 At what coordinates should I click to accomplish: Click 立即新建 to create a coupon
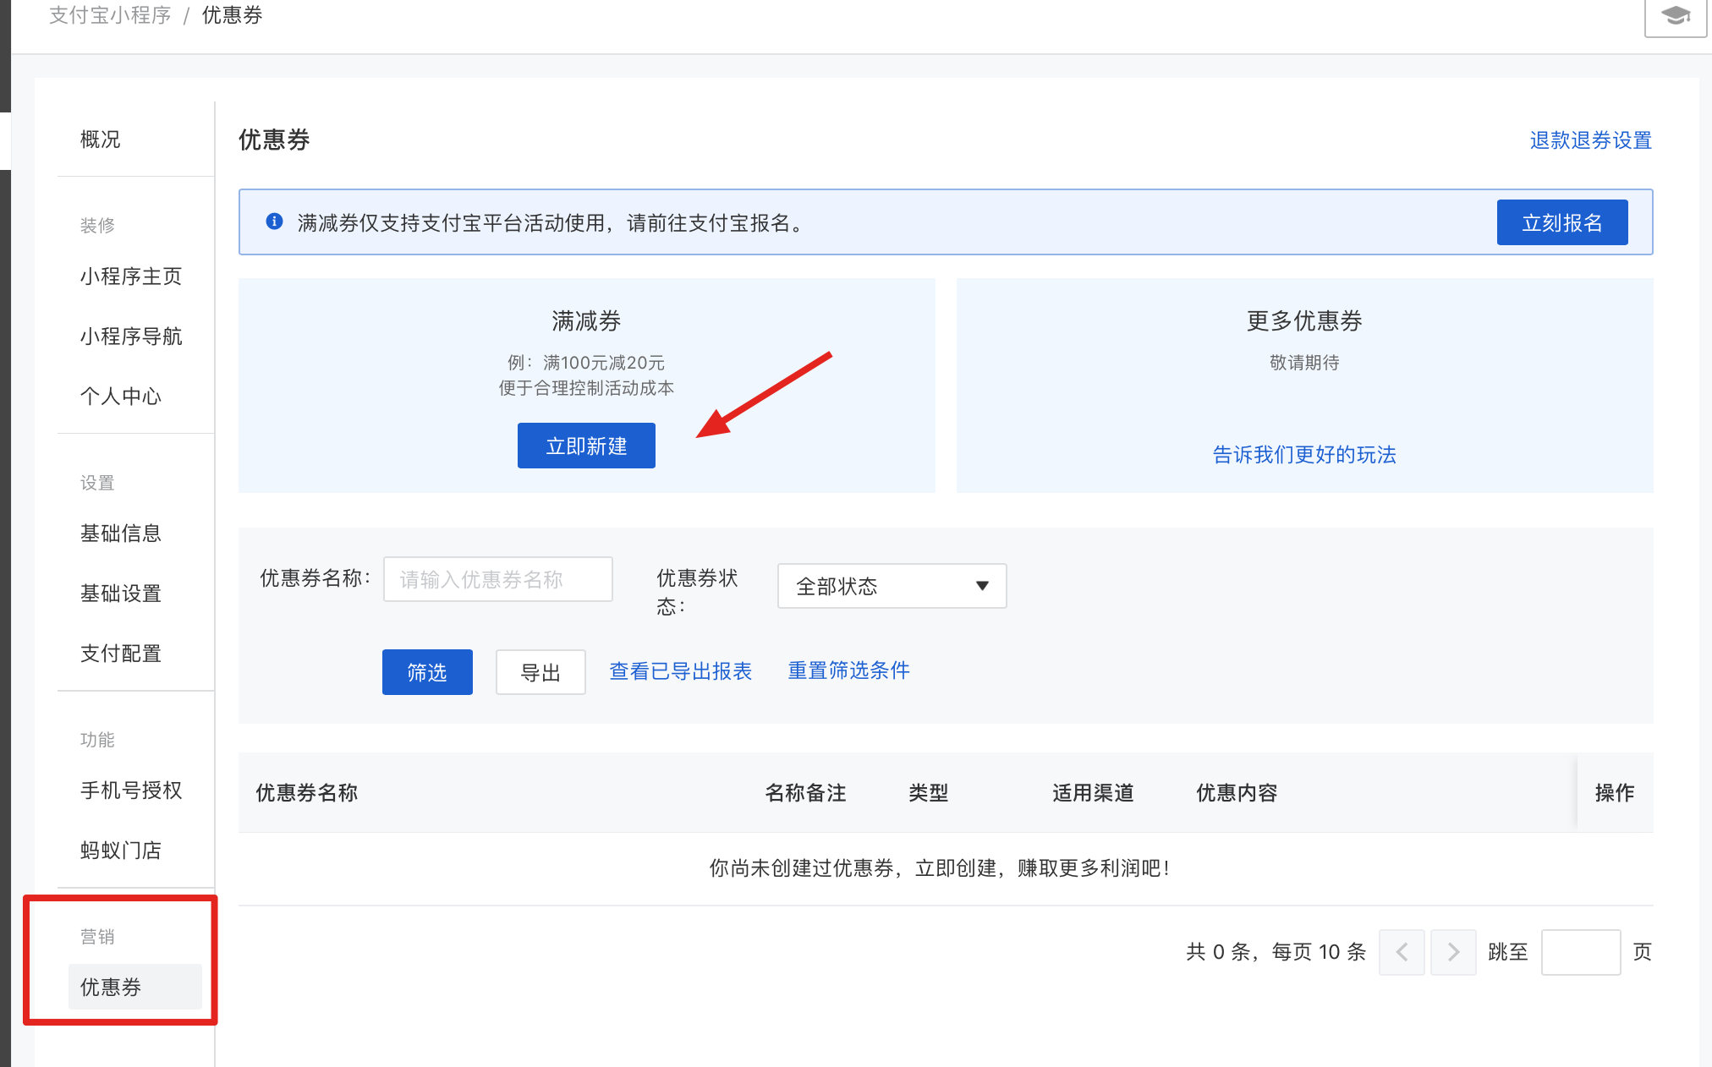586,446
